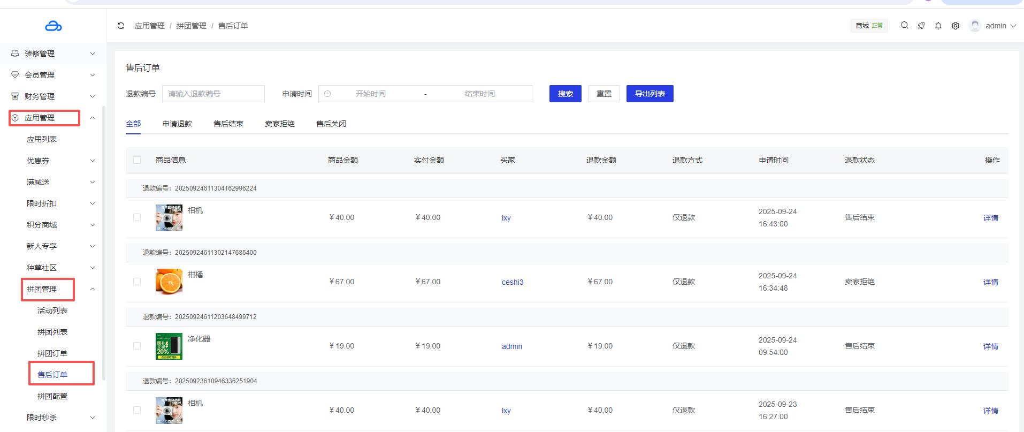Collapse the 拼团管理 submenu
This screenshot has height=432, width=1024.
[92, 289]
